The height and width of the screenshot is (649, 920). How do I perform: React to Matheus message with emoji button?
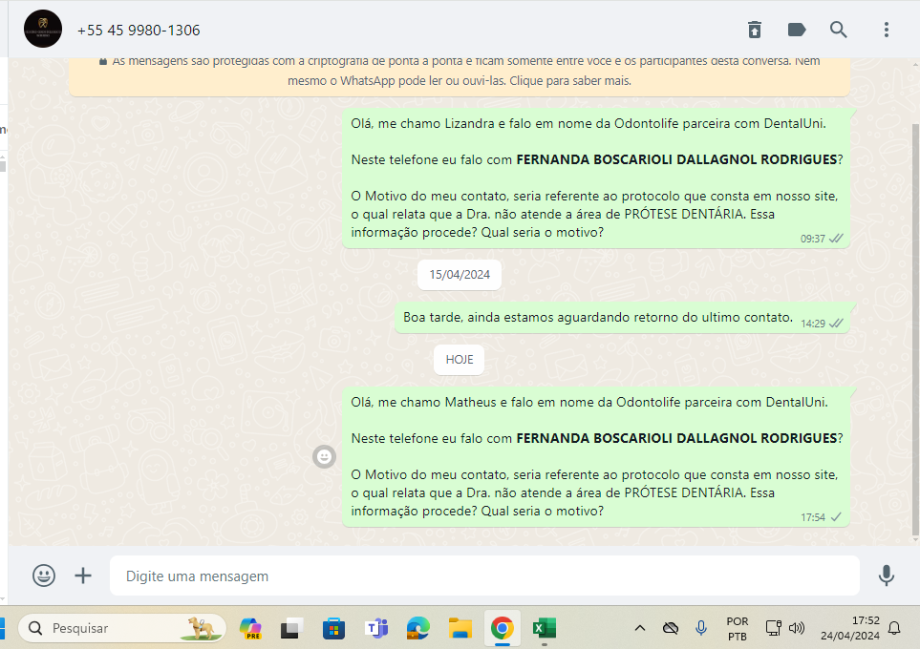pyautogui.click(x=325, y=457)
